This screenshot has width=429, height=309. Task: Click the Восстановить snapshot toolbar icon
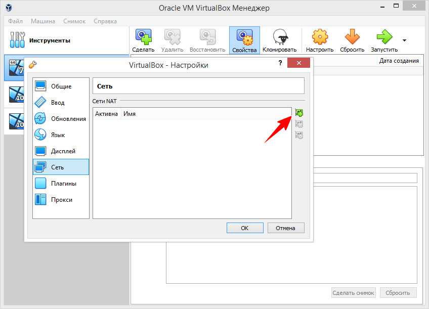pyautogui.click(x=207, y=40)
